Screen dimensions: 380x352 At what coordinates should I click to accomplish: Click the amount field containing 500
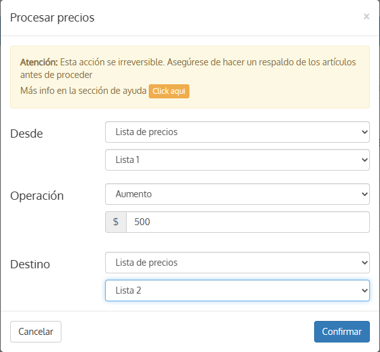pos(248,222)
